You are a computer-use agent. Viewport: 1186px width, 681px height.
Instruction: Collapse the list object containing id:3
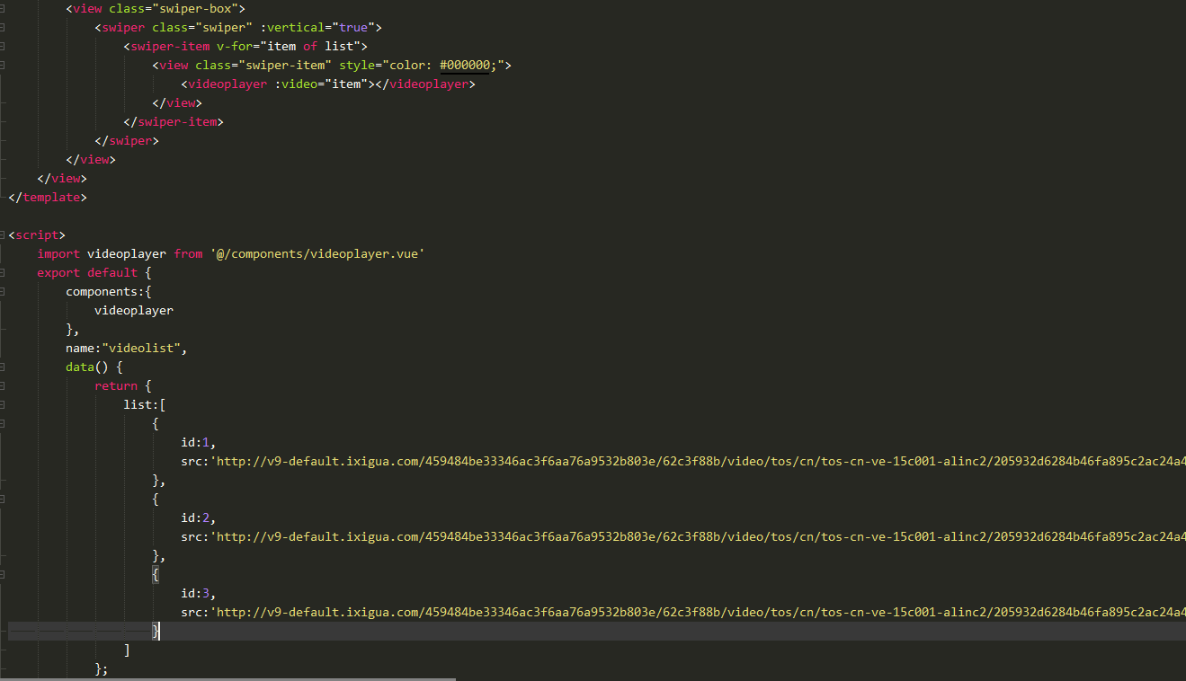[3, 575]
